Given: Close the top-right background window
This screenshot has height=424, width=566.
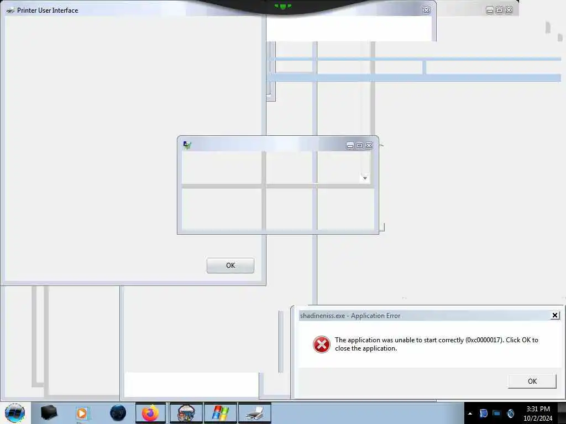Looking at the screenshot, I should pyautogui.click(x=509, y=10).
